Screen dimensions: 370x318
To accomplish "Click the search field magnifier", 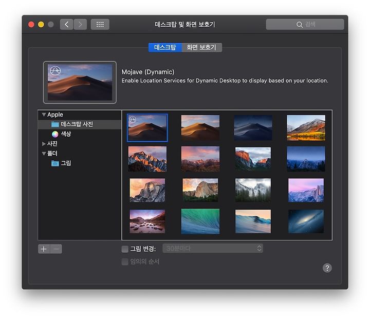I will point(300,24).
